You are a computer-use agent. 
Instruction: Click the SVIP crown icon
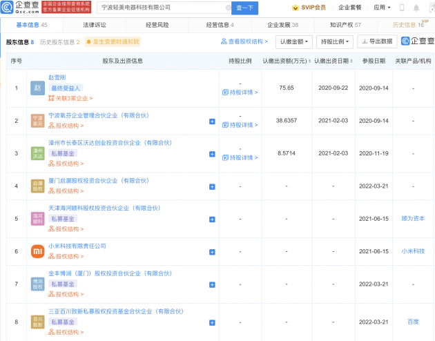click(296, 8)
